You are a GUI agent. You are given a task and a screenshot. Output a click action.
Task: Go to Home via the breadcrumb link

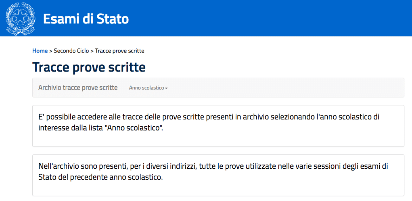pos(40,51)
